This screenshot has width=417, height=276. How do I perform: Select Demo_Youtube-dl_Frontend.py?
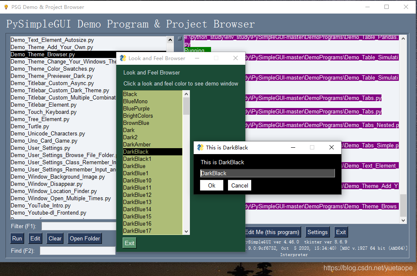tap(63, 213)
